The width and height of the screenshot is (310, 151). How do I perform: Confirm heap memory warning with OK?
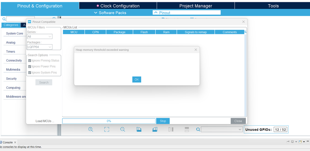(137, 80)
